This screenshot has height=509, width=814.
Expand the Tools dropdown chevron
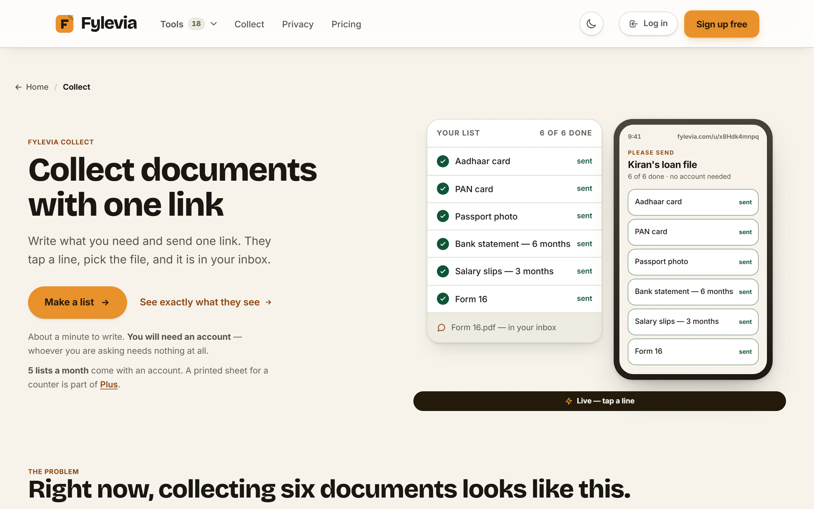(214, 24)
